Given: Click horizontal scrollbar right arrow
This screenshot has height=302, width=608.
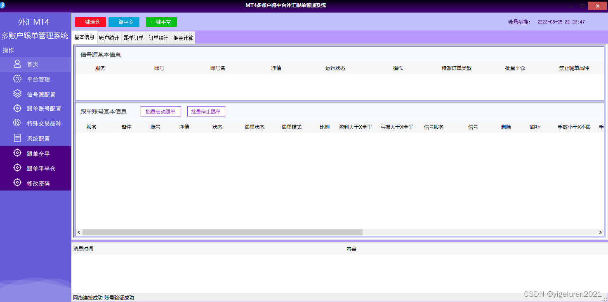Looking at the screenshot, I should pos(601,232).
